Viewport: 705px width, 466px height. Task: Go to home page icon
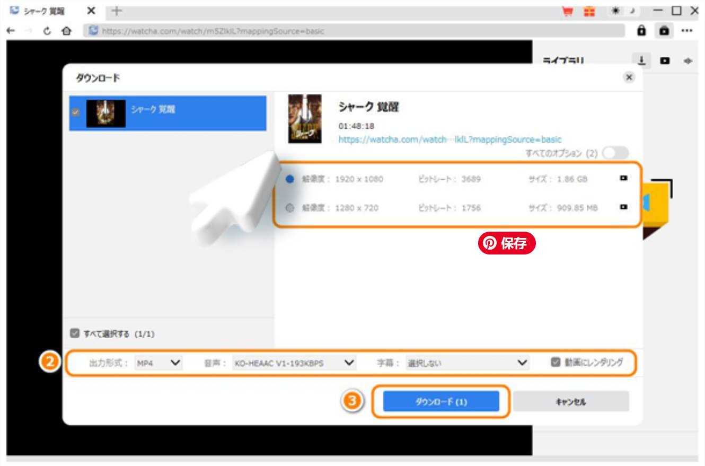[x=66, y=31]
